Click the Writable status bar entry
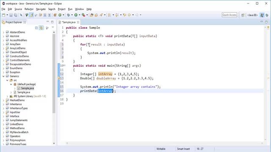 pyautogui.click(x=161, y=149)
